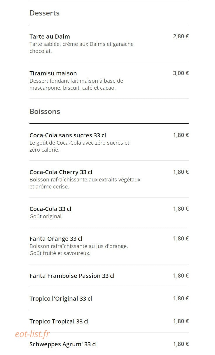Click the Tarte au Daim description text
This screenshot has width=215, height=355.
click(x=82, y=48)
